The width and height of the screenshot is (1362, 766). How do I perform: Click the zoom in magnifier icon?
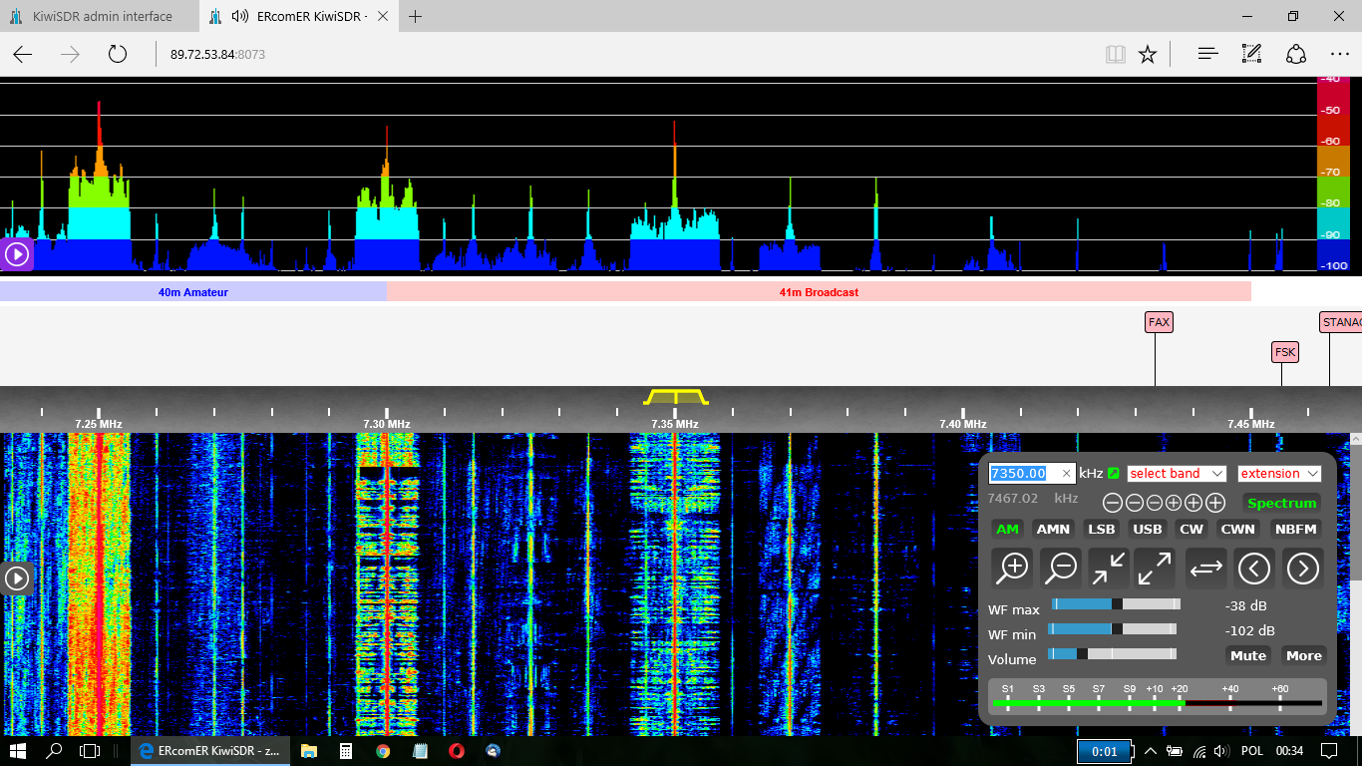point(1013,569)
